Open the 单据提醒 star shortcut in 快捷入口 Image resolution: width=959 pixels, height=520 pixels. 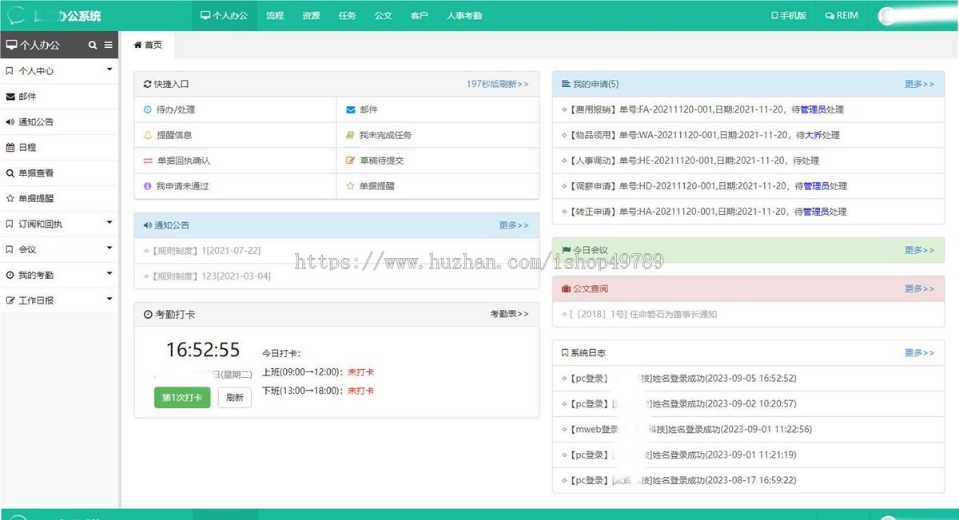(438, 186)
